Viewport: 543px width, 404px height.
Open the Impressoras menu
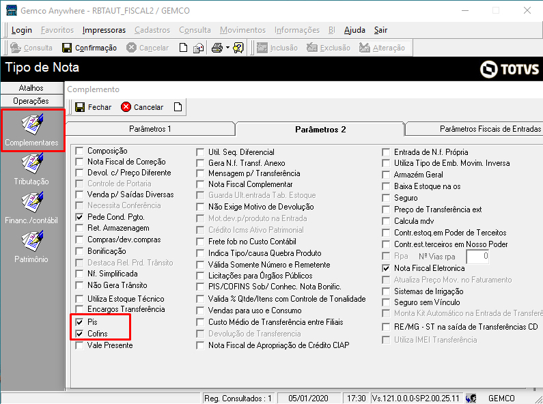click(104, 30)
